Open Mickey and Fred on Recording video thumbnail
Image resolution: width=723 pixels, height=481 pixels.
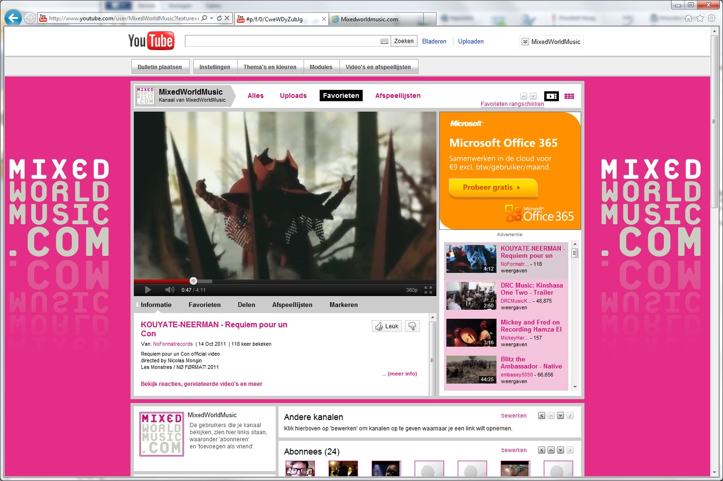[471, 333]
